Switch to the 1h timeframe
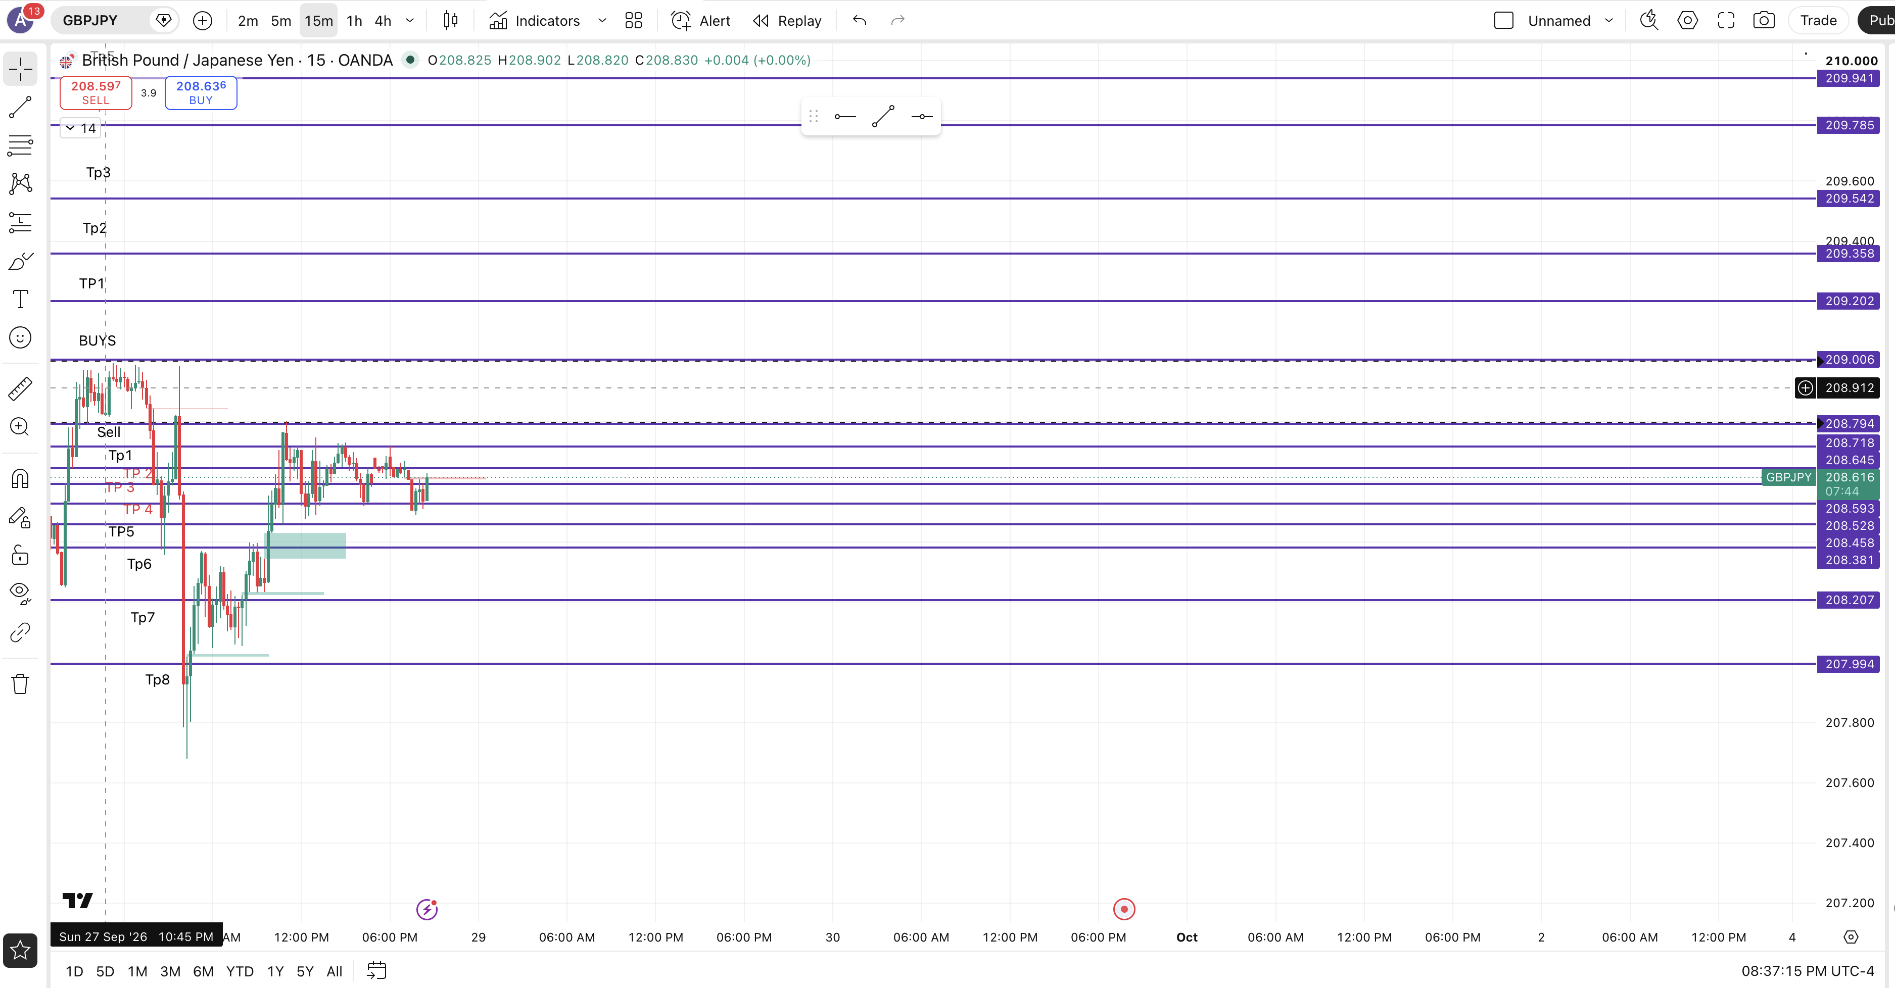The width and height of the screenshot is (1895, 988). point(355,21)
